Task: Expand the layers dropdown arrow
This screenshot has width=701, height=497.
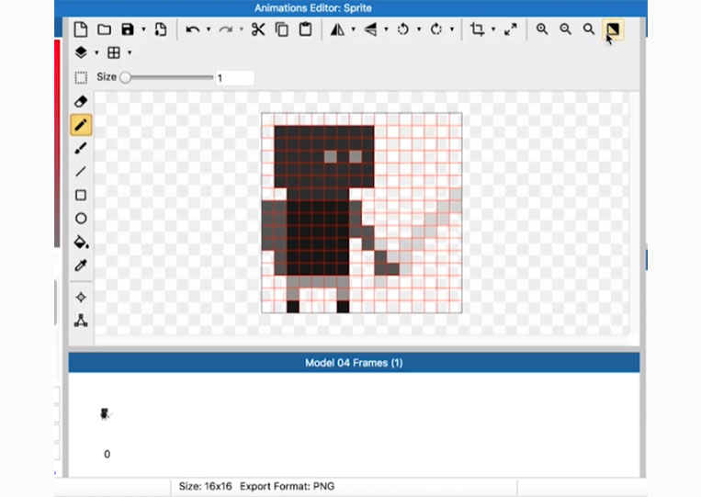Action: pos(96,52)
